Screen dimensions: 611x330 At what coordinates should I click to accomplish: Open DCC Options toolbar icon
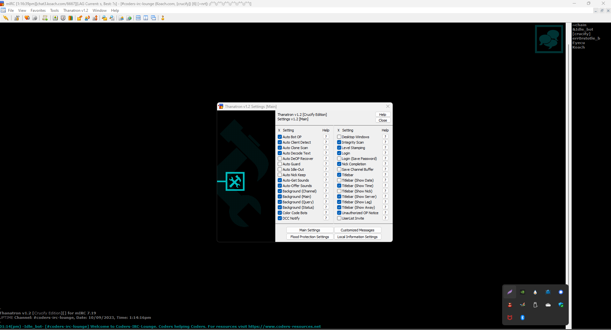pos(95,18)
